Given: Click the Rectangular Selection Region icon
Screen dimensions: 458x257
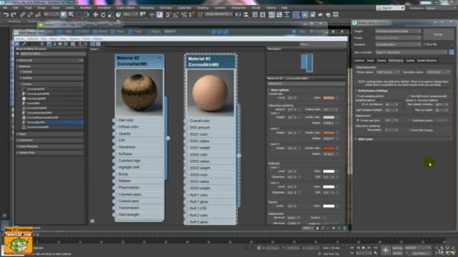Looking at the screenshot, I should click(x=79, y=14).
